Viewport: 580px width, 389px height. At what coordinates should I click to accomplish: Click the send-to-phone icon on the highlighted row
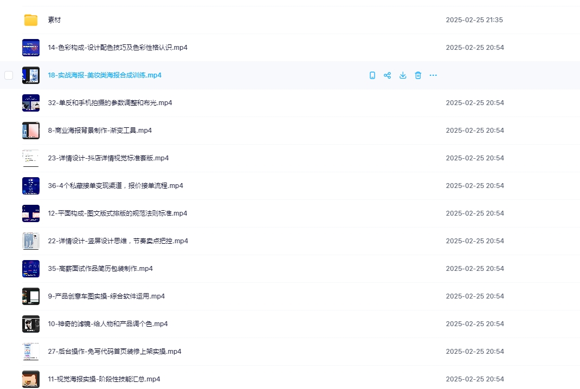pos(372,75)
